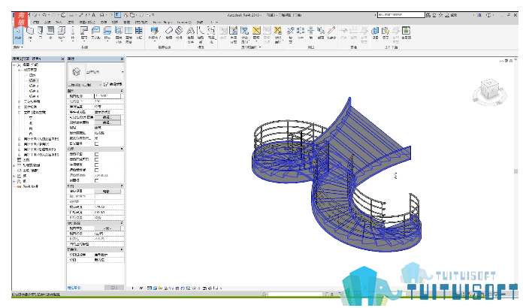Click the Edit Type (编辑类型) button
The image size is (523, 308).
pos(113,84)
